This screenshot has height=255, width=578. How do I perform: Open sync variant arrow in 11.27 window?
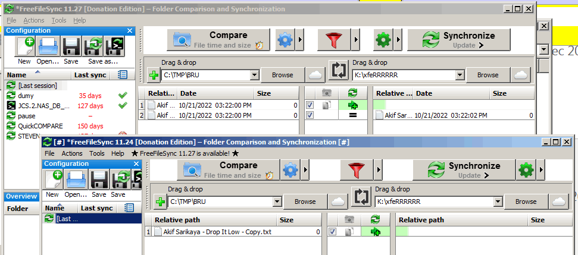(x=398, y=40)
